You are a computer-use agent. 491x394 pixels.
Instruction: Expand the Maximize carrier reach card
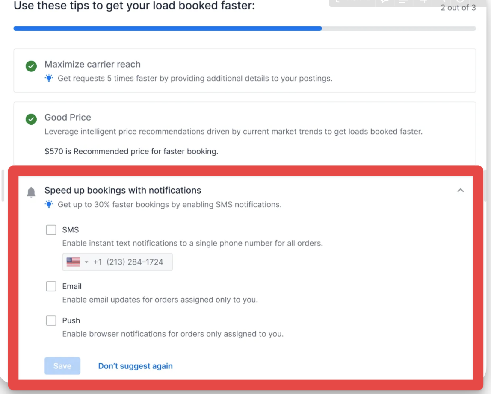[x=245, y=71]
